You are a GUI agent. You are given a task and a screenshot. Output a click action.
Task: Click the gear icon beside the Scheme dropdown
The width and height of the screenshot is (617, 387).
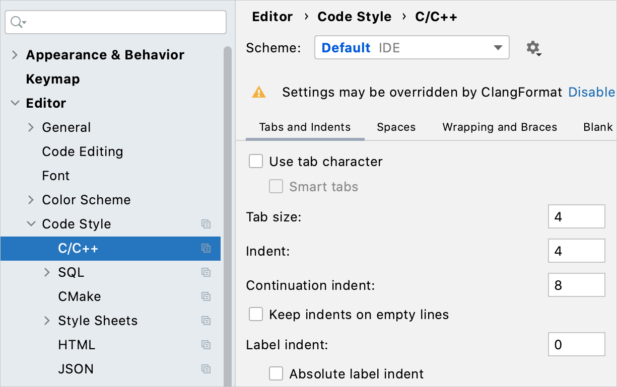[533, 47]
